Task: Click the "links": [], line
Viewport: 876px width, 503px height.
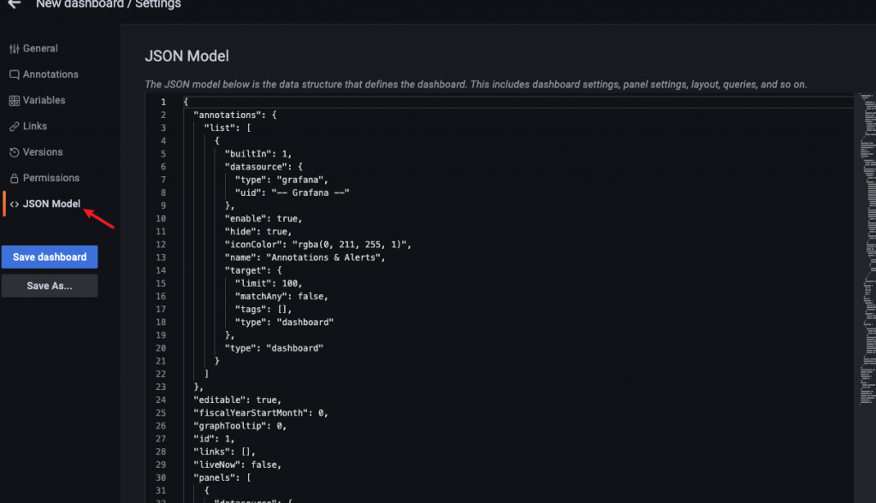Action: (x=225, y=452)
